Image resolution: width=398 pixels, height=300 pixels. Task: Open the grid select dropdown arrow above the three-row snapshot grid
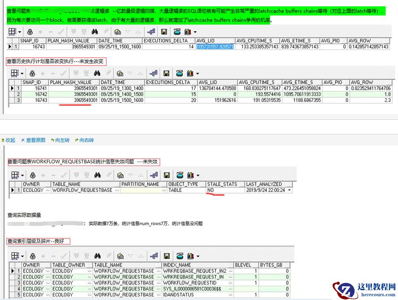click(22, 74)
